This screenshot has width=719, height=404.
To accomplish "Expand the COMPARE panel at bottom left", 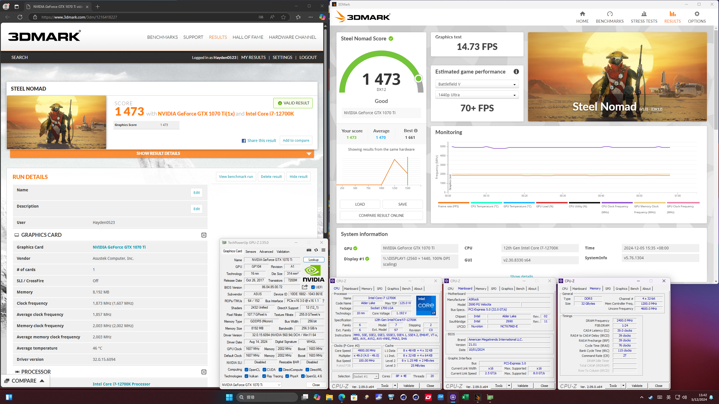I will tap(25, 381).
